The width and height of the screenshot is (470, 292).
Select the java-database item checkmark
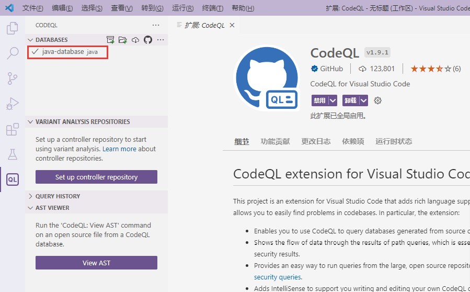tap(35, 52)
